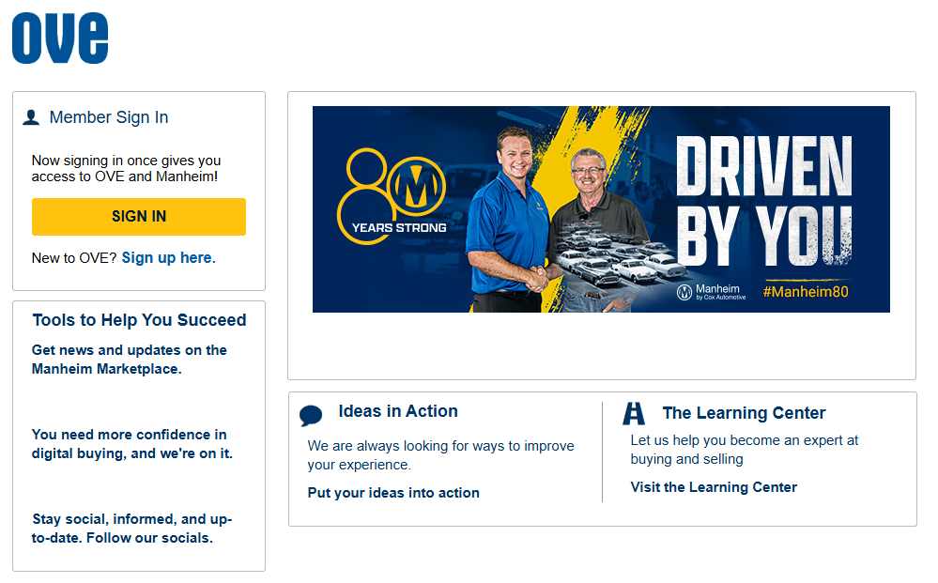Click the #Manheim80 hashtag in the banner
Image resolution: width=938 pixels, height=583 pixels.
[x=806, y=292]
